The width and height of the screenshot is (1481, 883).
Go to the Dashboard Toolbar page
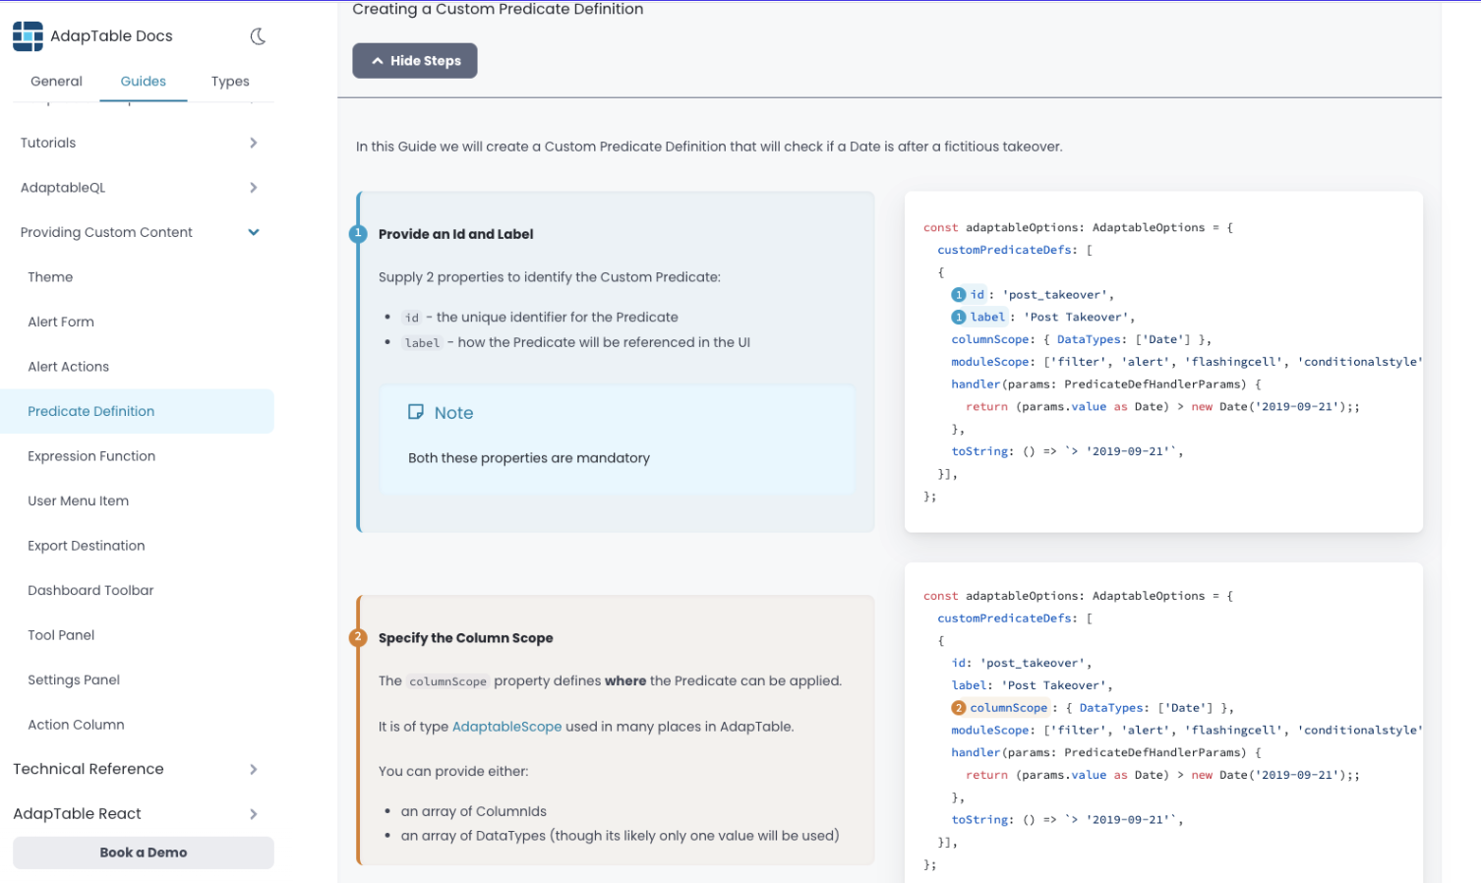coord(90,591)
